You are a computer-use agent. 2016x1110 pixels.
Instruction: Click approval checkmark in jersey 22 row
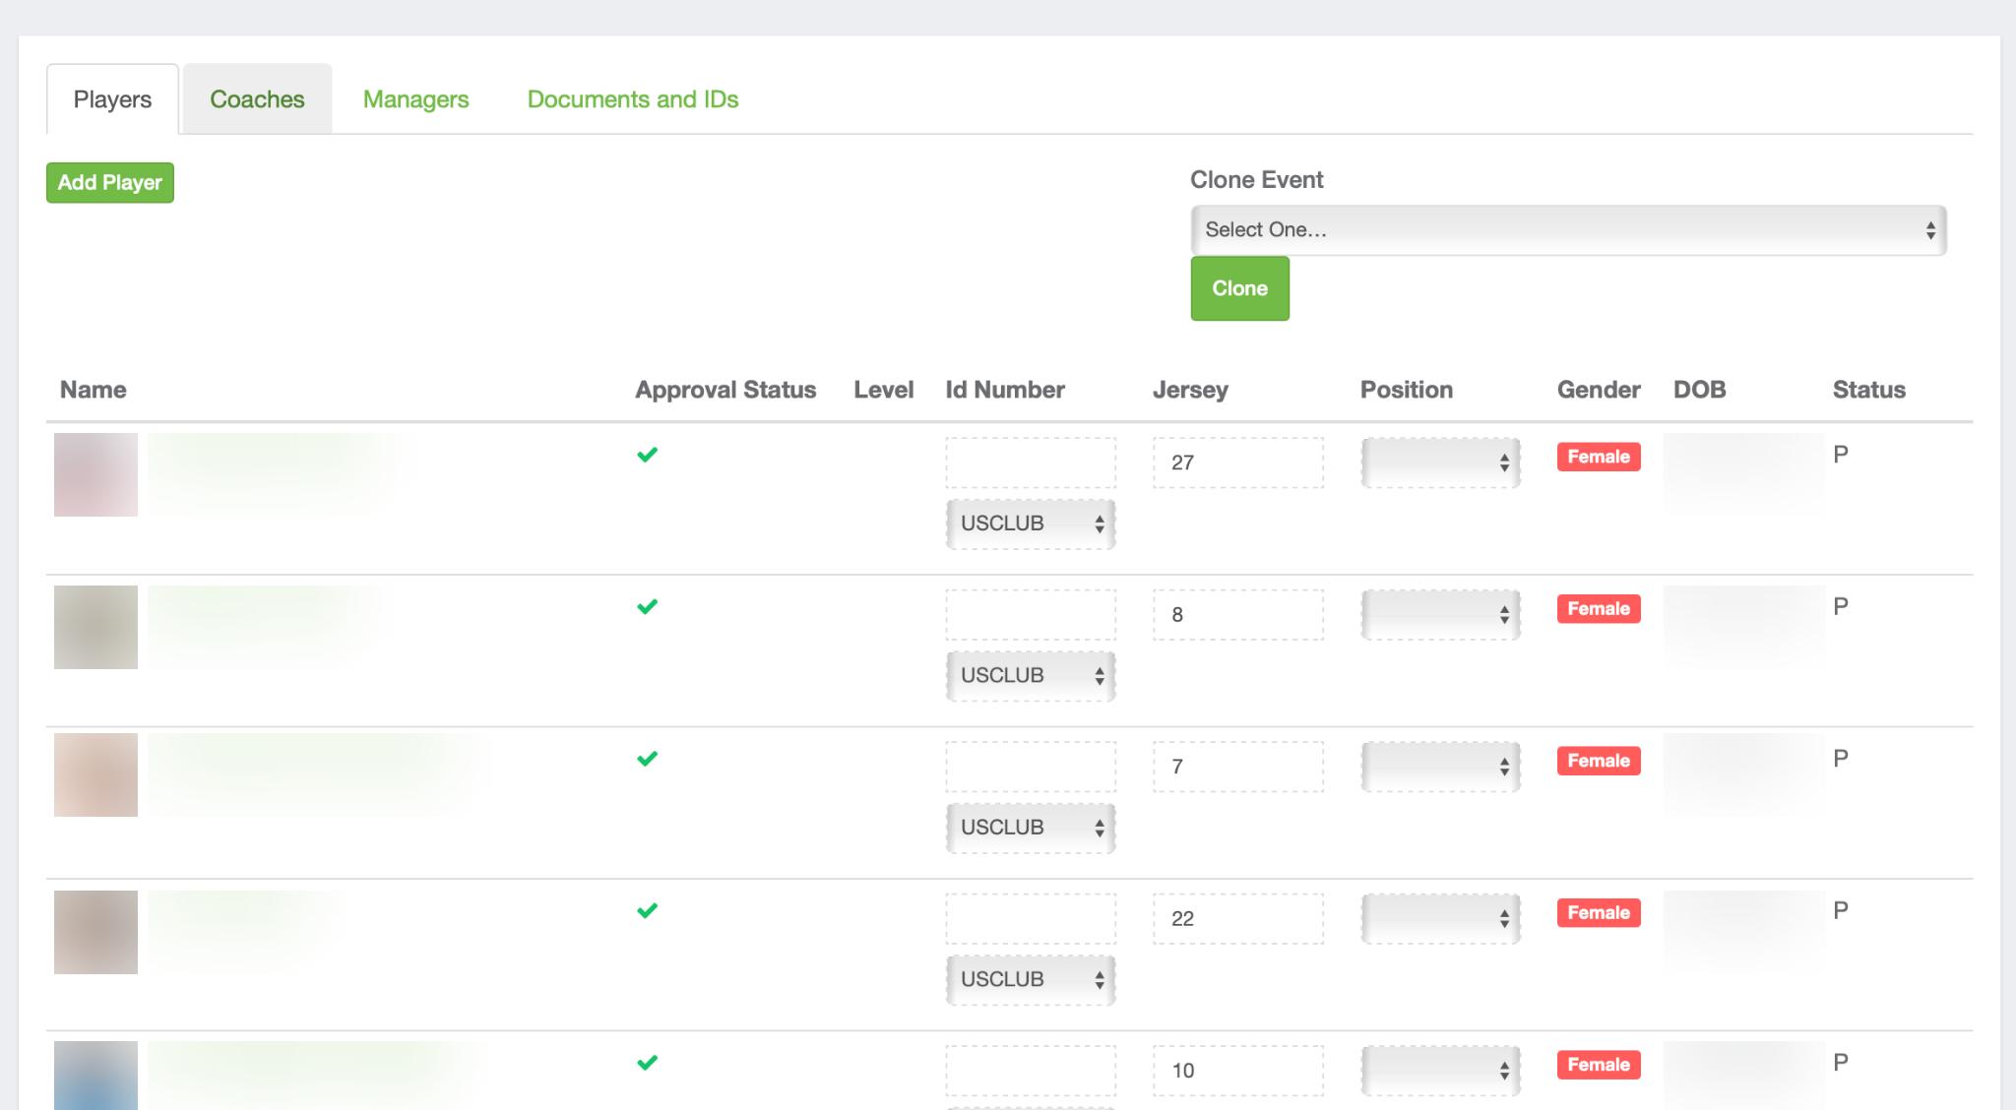[647, 911]
